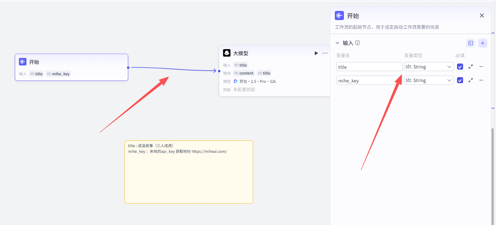The image size is (496, 225).
Task: Close the 开始 settings panel
Action: click(x=482, y=16)
